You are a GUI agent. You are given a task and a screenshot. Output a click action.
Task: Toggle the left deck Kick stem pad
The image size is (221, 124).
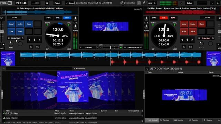[x=11, y=32]
